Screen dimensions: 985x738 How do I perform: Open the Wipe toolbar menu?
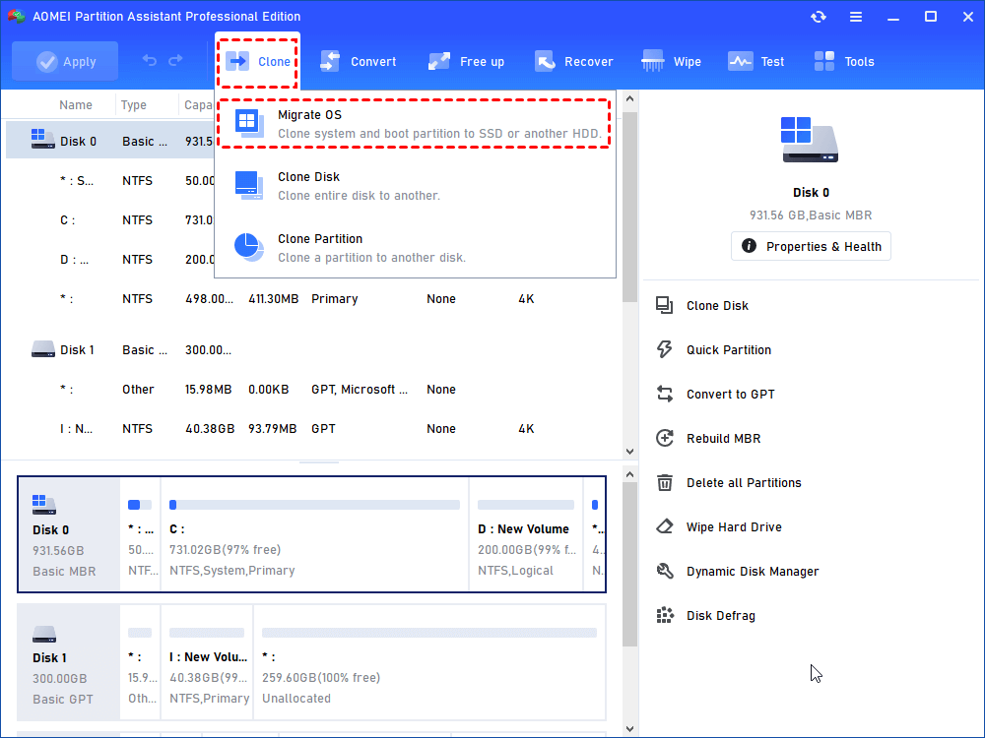coord(671,61)
